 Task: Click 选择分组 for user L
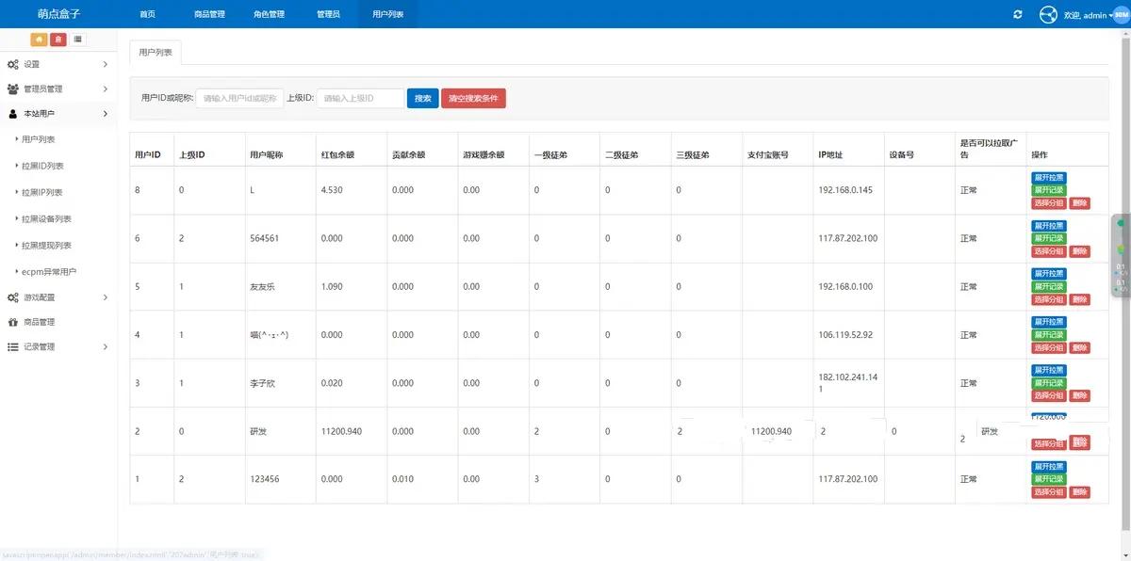click(1049, 203)
